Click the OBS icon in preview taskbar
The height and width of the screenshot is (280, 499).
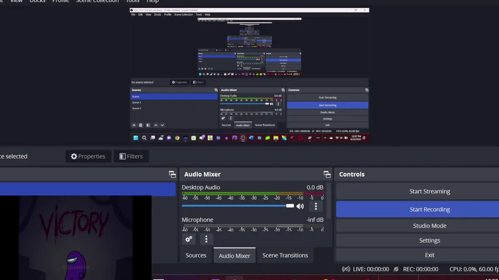click(243, 138)
